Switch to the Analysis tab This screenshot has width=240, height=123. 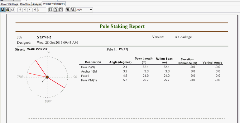click(x=36, y=4)
